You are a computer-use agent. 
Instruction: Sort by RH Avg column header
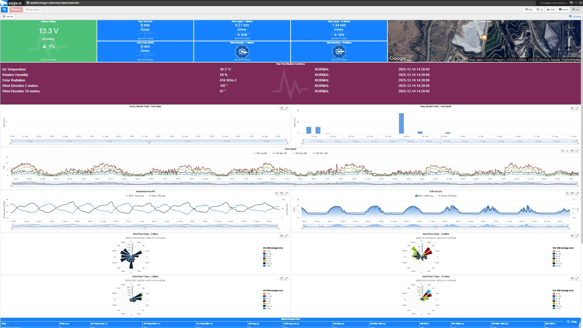(x=265, y=324)
